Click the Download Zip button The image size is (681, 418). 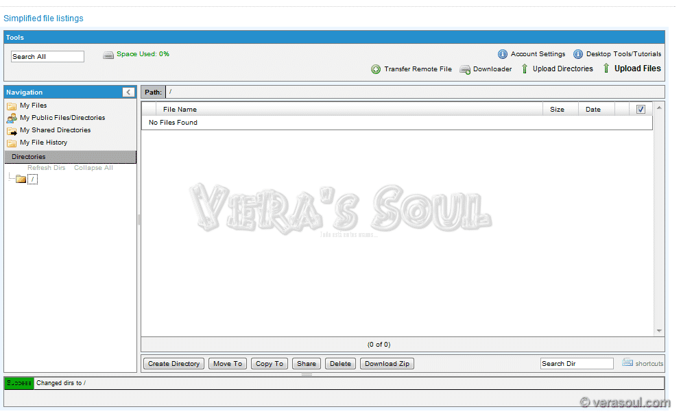[x=387, y=364]
